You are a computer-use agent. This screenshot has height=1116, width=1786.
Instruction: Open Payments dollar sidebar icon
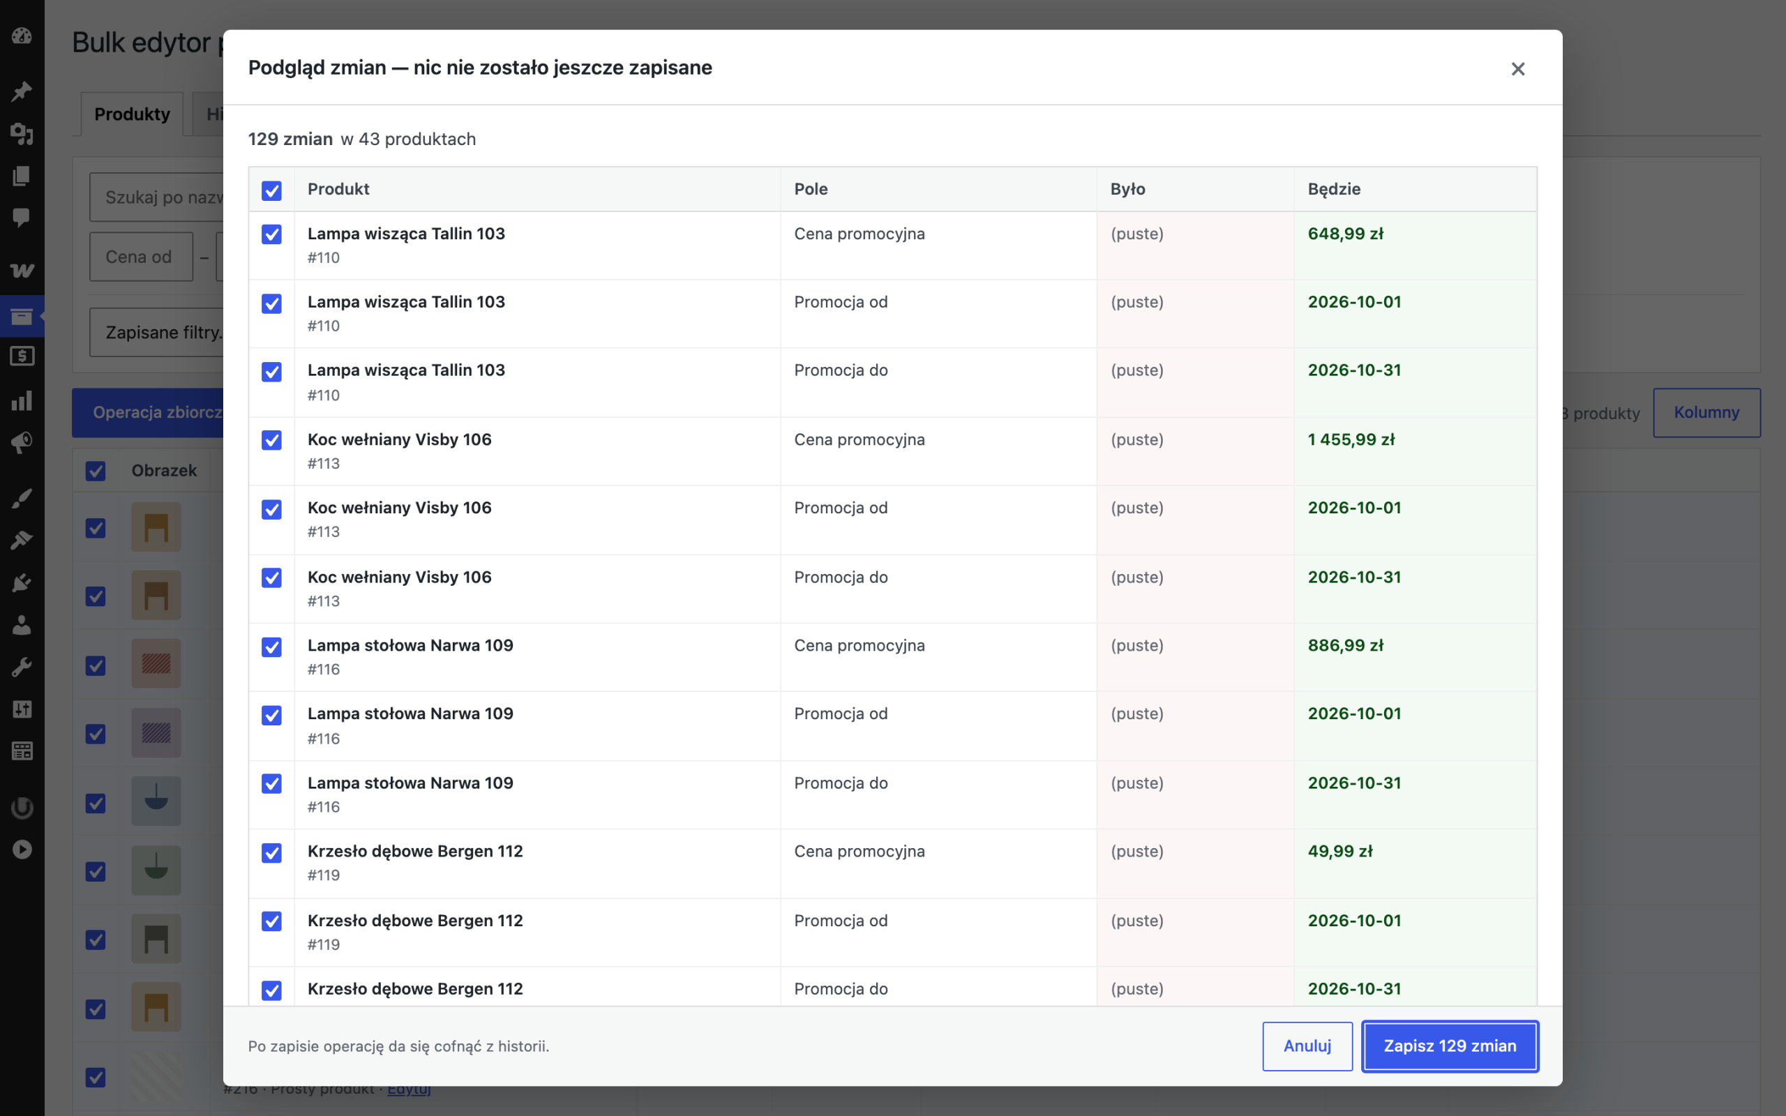[x=22, y=356]
